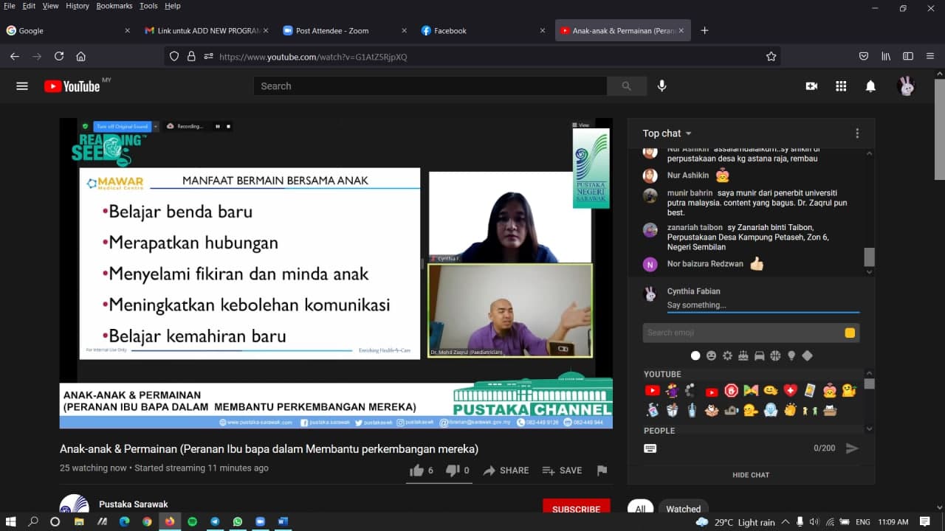
Task: Switch to the Google tab
Action: (69, 31)
